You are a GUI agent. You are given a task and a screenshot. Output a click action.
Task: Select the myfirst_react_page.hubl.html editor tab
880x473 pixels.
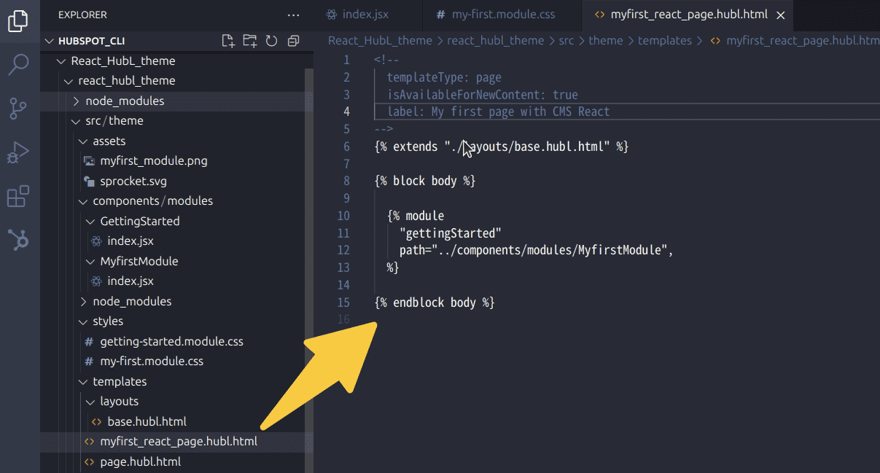(688, 15)
